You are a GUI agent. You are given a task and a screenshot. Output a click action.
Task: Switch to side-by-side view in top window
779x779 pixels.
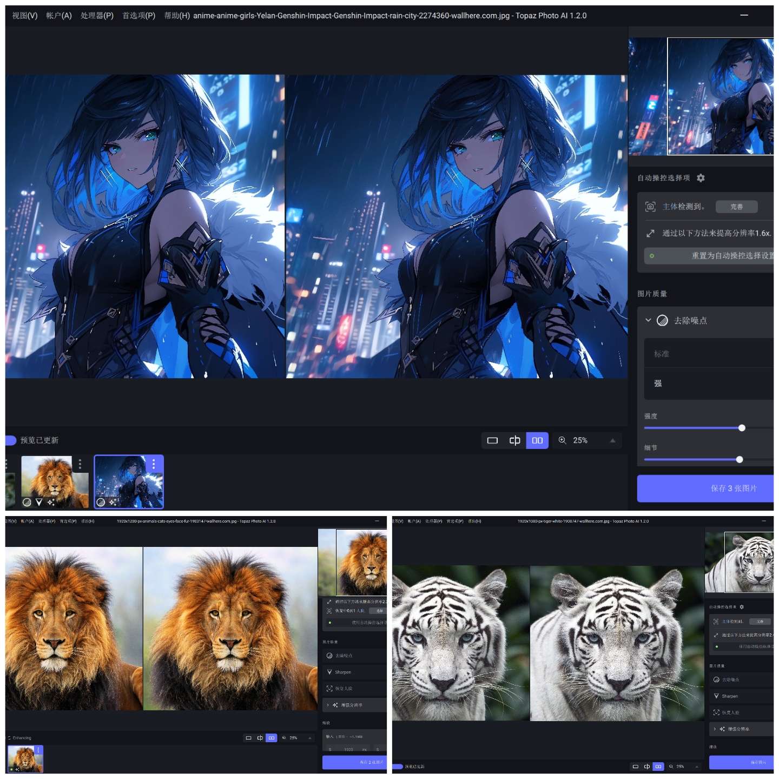tap(537, 440)
